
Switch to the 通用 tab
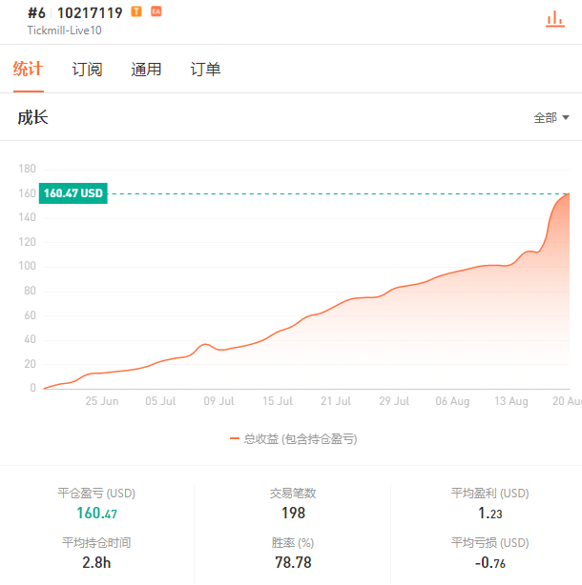[146, 70]
